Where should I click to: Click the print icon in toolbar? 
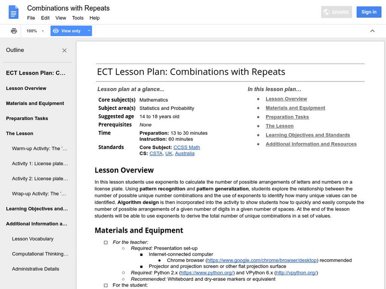tap(14, 31)
